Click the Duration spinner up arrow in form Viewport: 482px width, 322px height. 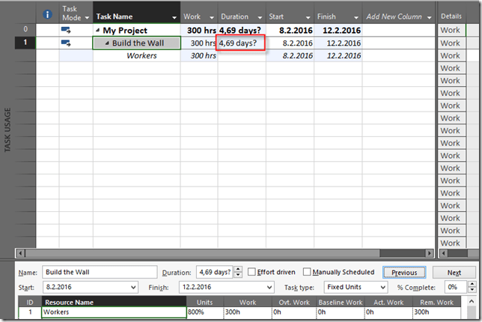point(238,270)
